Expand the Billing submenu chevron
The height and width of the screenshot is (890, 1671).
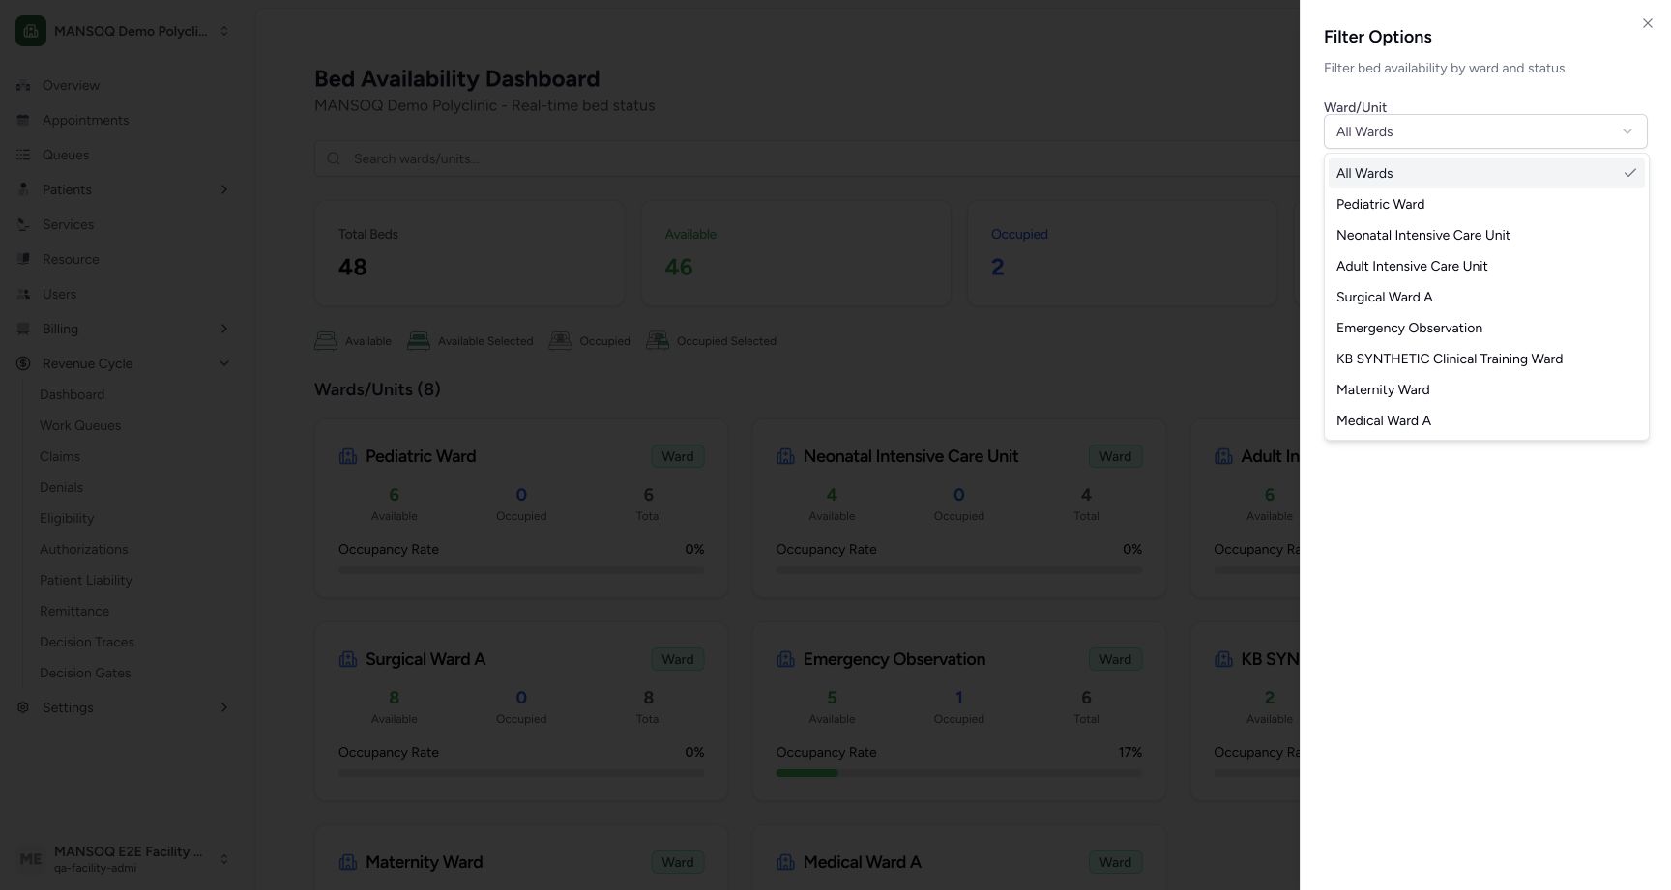pyautogui.click(x=224, y=329)
